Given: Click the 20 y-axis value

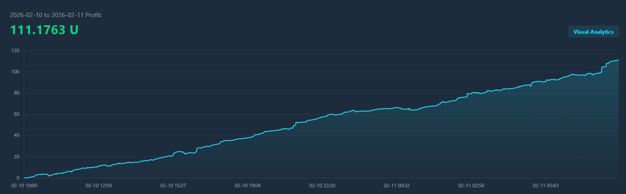Looking at the screenshot, I should click(x=16, y=157).
